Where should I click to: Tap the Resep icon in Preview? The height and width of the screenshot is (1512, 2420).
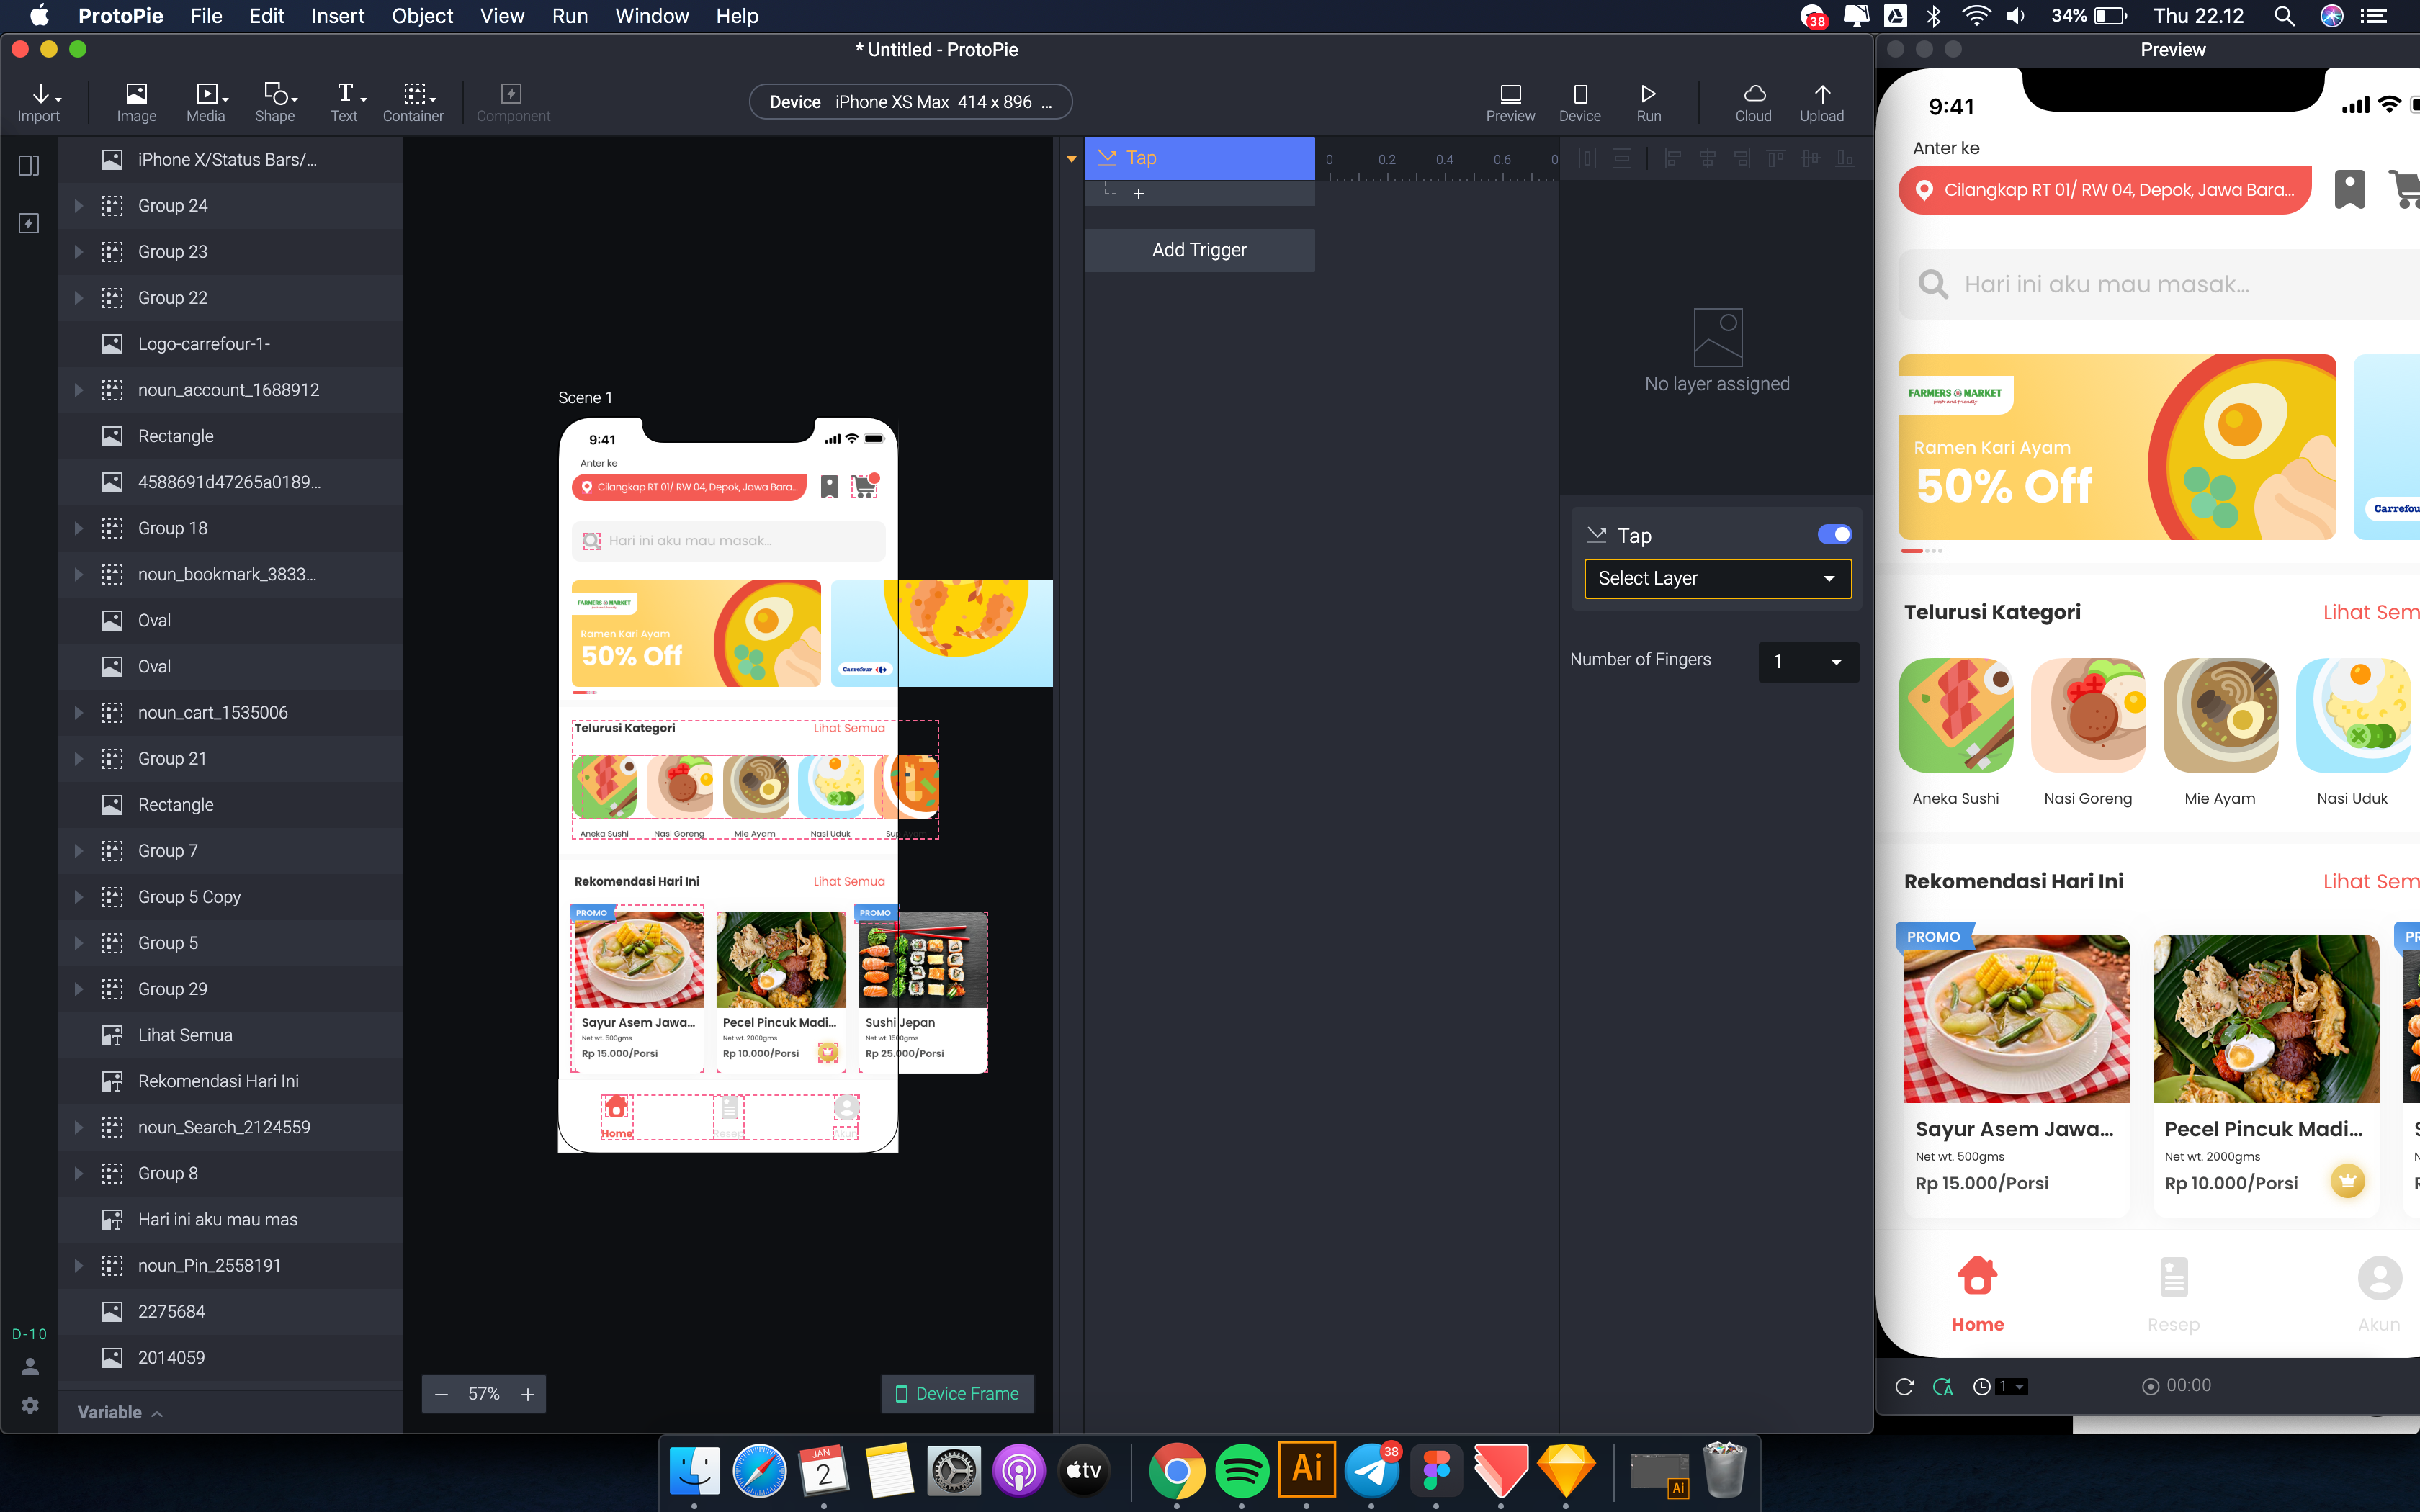[2173, 1293]
